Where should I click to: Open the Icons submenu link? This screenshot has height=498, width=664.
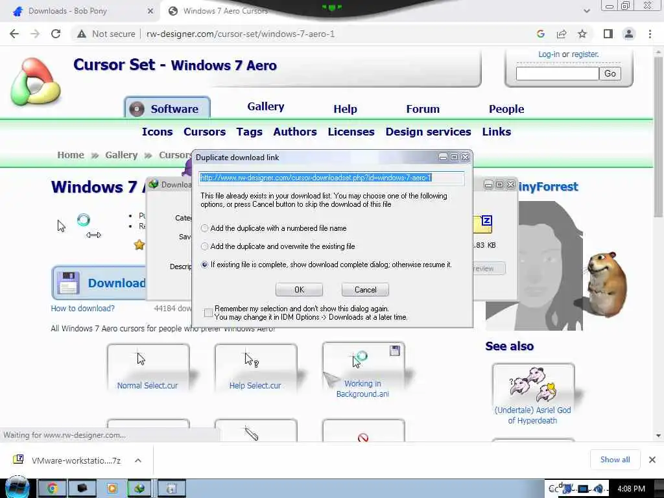coord(157,132)
